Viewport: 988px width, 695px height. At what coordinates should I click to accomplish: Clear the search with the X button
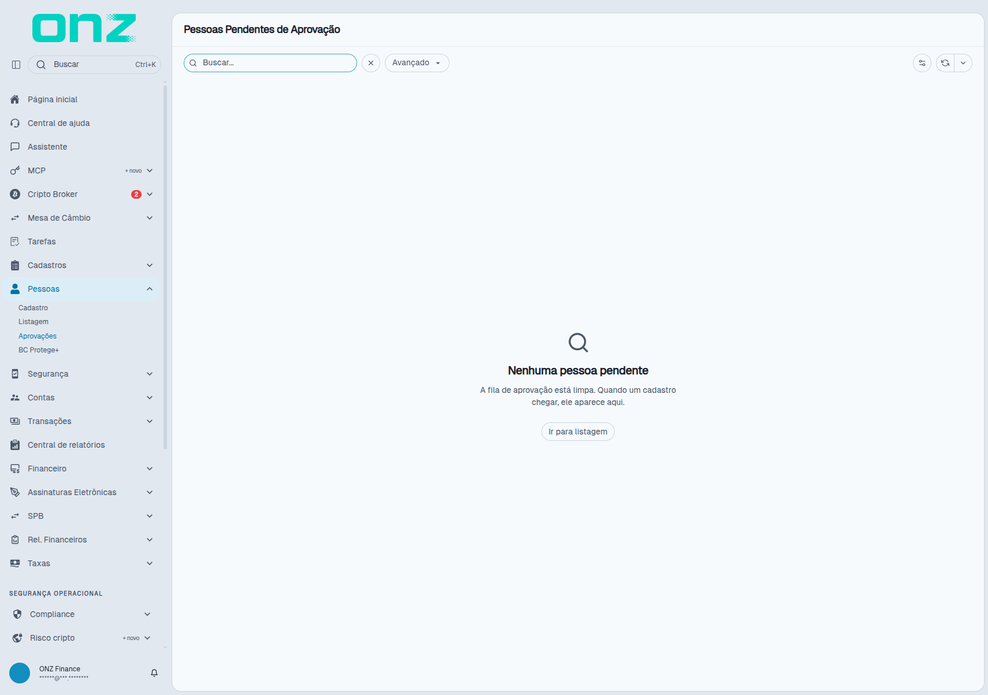click(x=371, y=63)
